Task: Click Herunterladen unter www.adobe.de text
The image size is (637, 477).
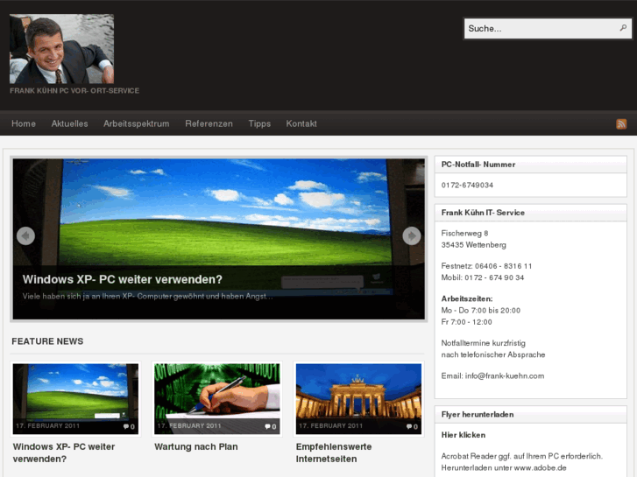Action: 504,467
